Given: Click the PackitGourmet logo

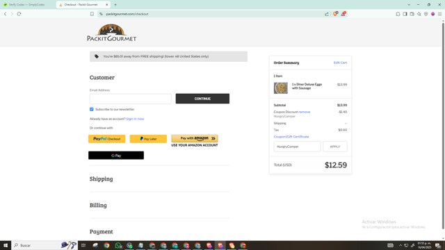Looking at the screenshot, I should [x=111, y=33].
